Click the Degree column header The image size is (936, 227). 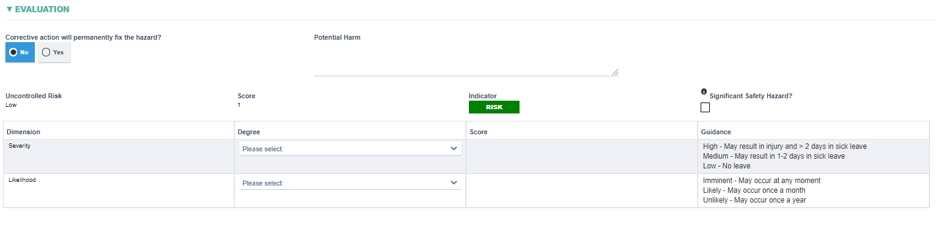click(x=249, y=132)
